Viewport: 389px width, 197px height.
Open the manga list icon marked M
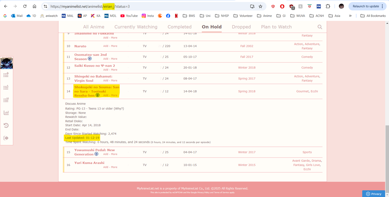[x=6, y=100]
